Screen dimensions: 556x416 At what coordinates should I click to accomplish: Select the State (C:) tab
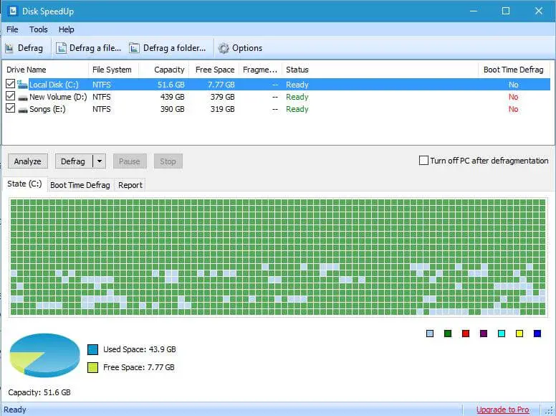(x=24, y=184)
